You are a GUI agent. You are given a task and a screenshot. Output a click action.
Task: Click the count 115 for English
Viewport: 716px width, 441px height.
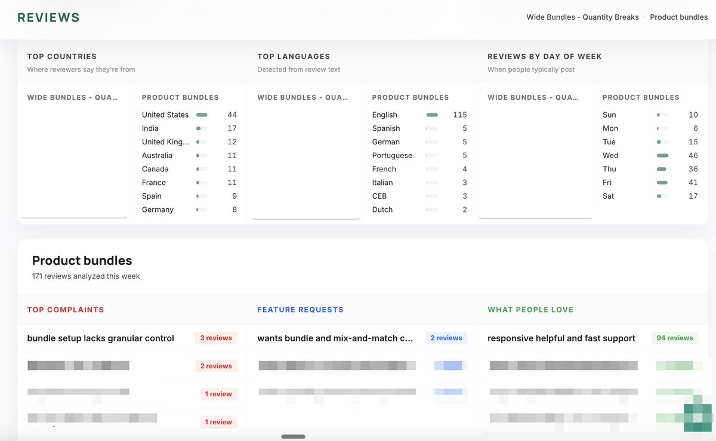(460, 115)
